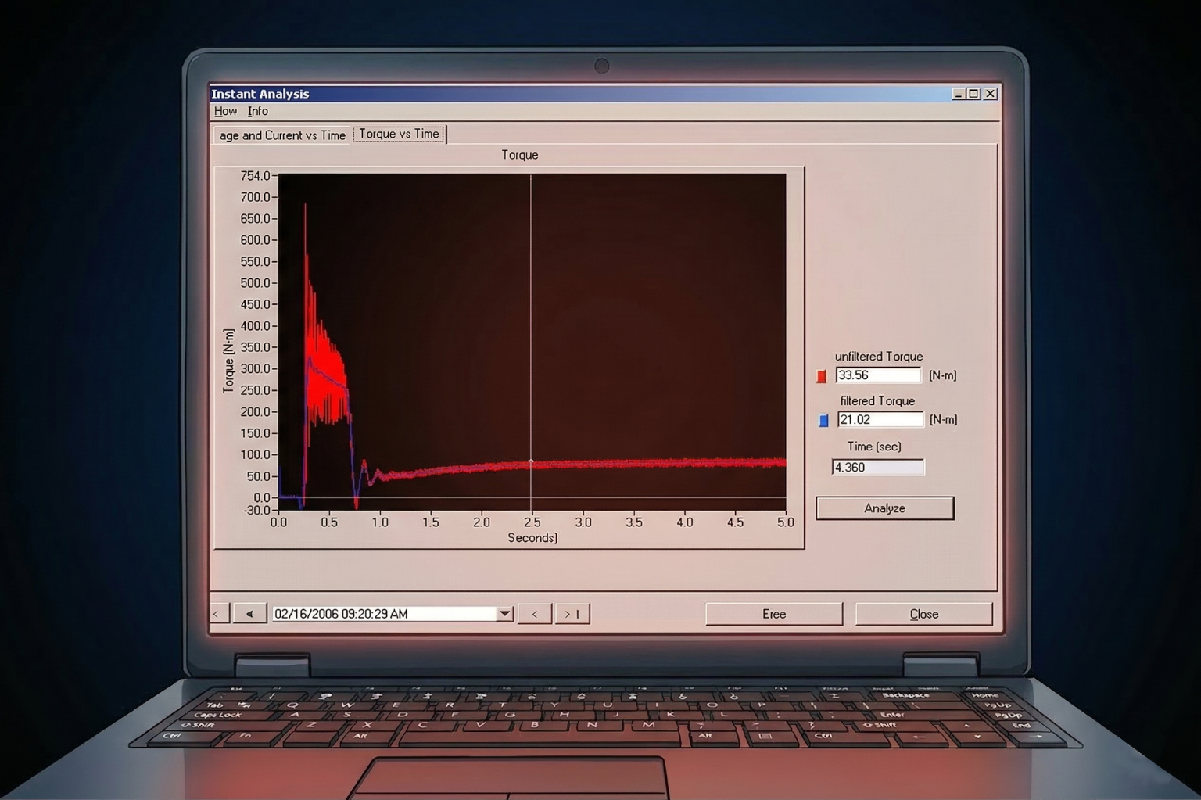This screenshot has height=800, width=1201.
Task: Click the Time (sec) field showing 4.360
Action: click(x=877, y=468)
